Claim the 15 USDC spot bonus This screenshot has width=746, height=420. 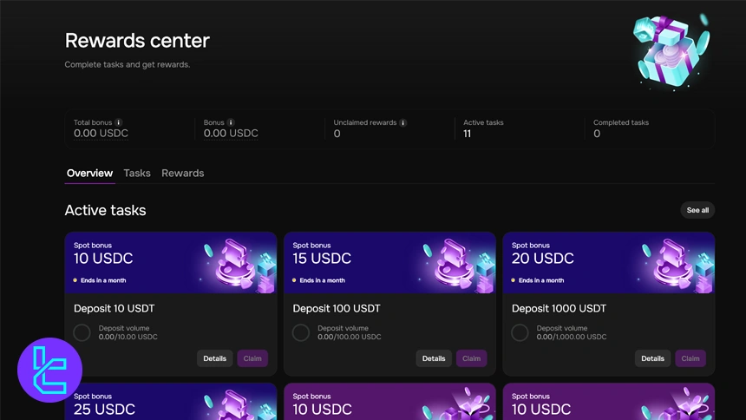pyautogui.click(x=471, y=358)
